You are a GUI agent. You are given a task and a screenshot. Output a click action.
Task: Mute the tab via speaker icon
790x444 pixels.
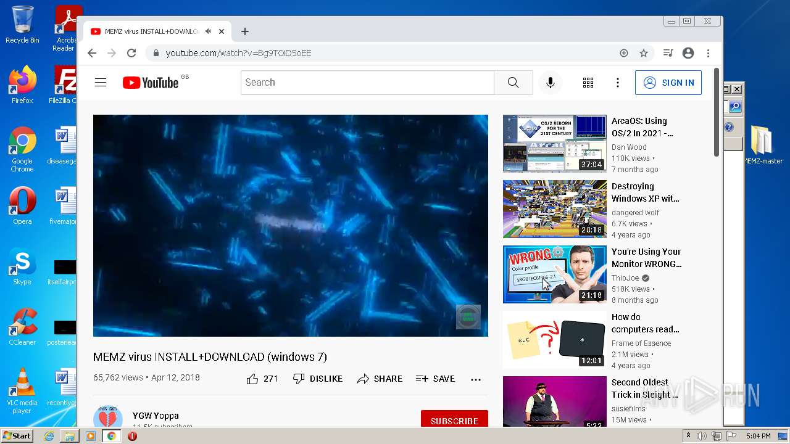[209, 31]
